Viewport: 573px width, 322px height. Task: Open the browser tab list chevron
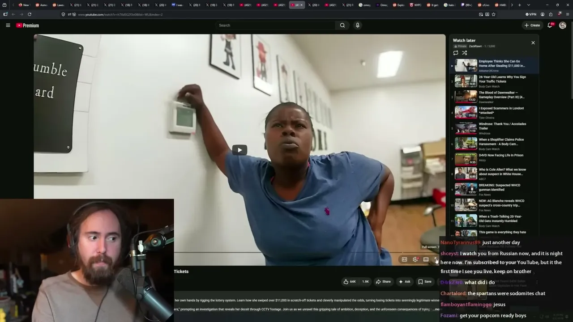click(528, 5)
